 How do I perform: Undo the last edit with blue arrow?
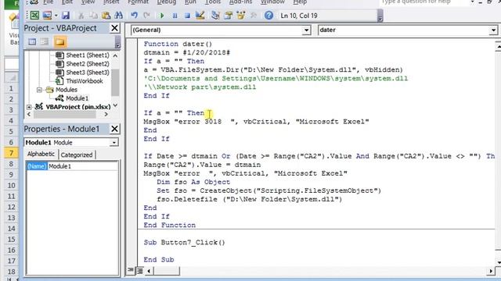pyautogui.click(x=134, y=16)
